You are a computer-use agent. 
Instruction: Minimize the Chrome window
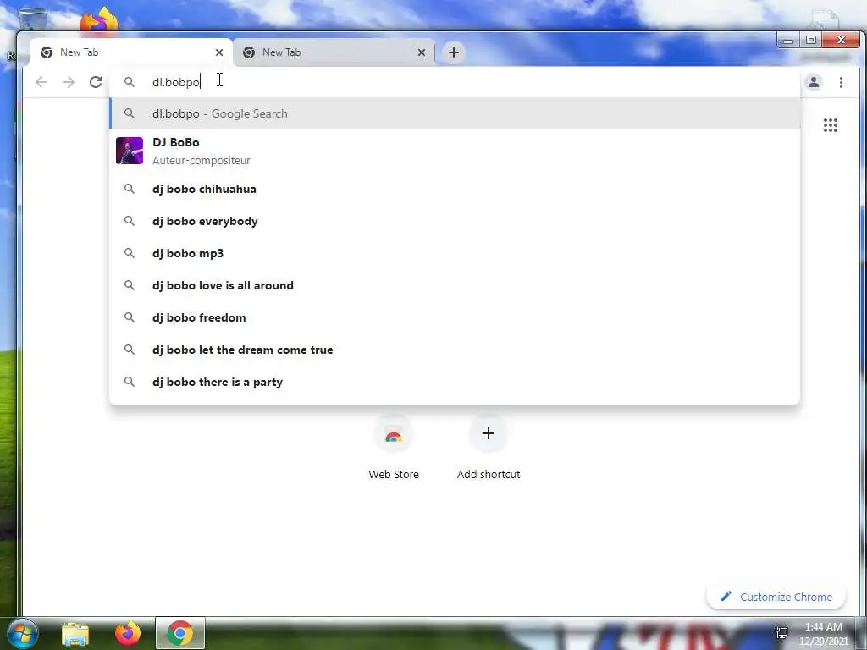coord(788,41)
